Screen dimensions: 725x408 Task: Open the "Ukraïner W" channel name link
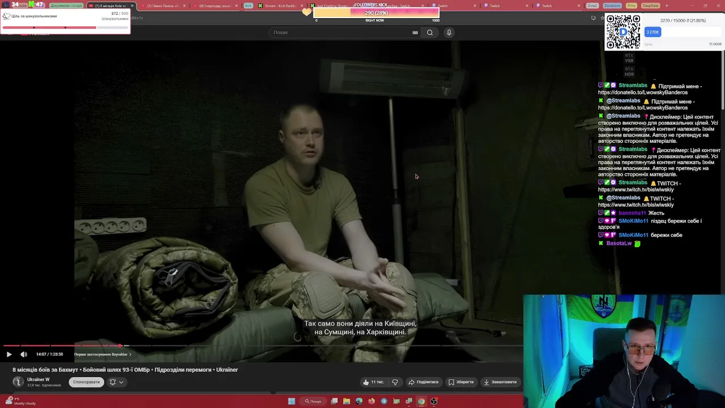(39, 379)
